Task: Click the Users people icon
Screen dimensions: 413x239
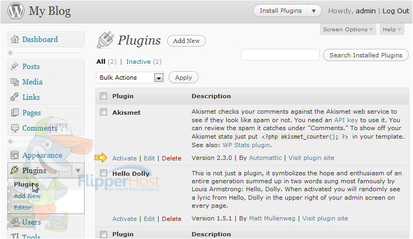Action: coord(15,222)
